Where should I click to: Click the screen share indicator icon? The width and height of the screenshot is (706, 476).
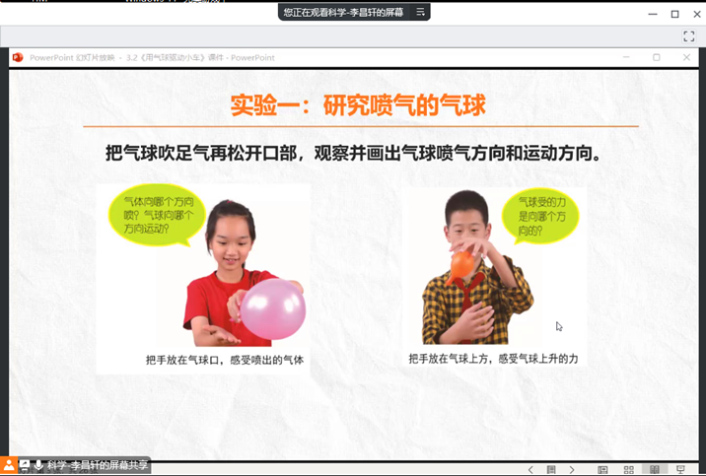point(25,465)
